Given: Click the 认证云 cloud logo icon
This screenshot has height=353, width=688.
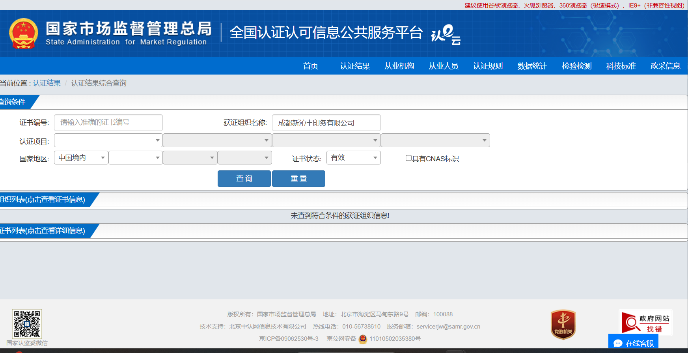Looking at the screenshot, I should [446, 34].
